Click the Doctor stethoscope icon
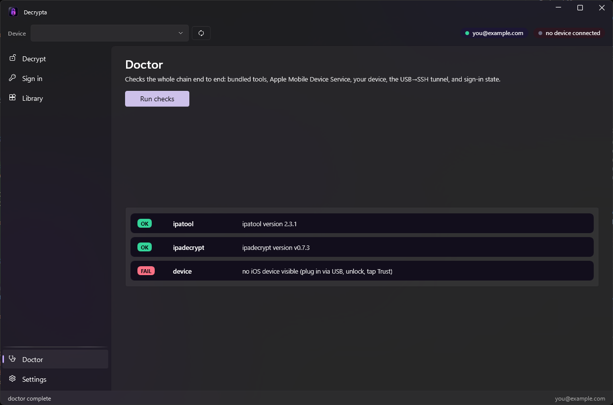 (12, 359)
